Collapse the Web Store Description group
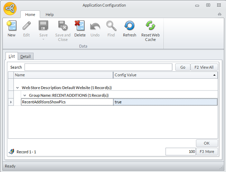 point(18,88)
